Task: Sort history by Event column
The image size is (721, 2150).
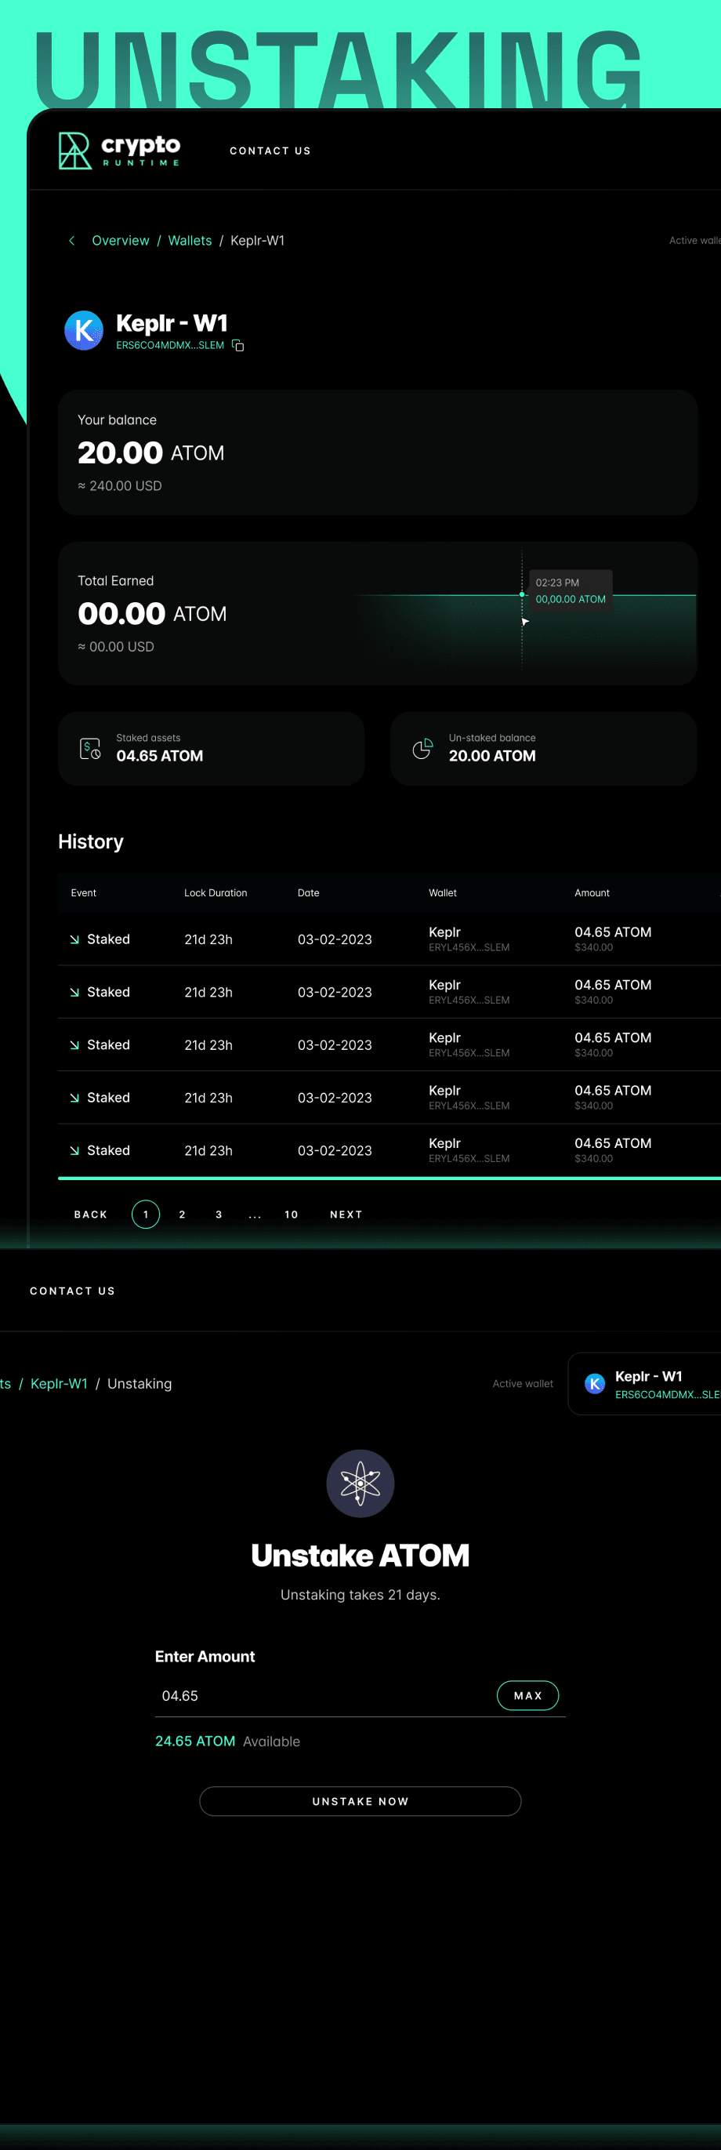Action: [83, 893]
